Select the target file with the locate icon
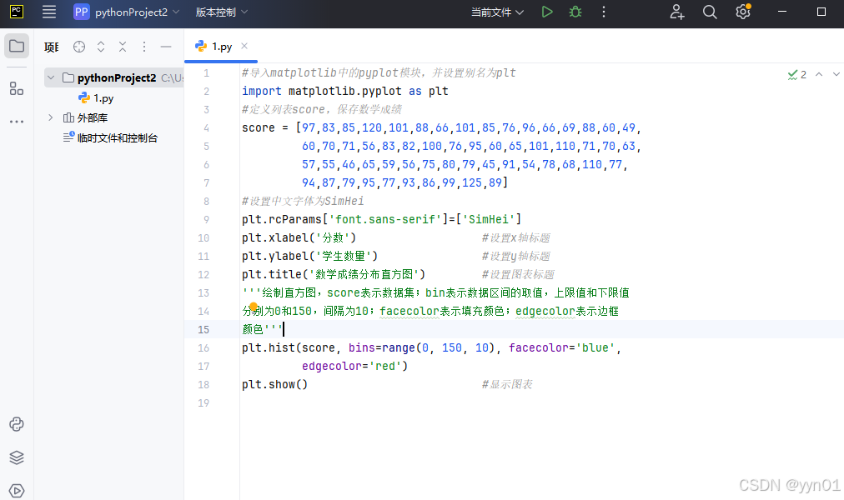This screenshot has width=844, height=500. [78, 47]
